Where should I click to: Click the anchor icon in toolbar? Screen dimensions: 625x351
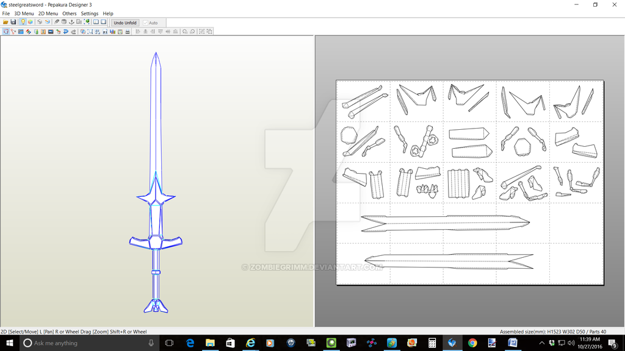tap(71, 22)
